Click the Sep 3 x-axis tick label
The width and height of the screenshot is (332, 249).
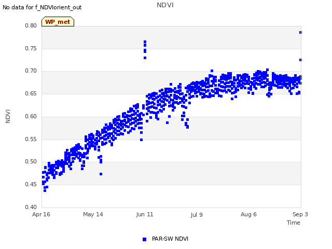300,214
